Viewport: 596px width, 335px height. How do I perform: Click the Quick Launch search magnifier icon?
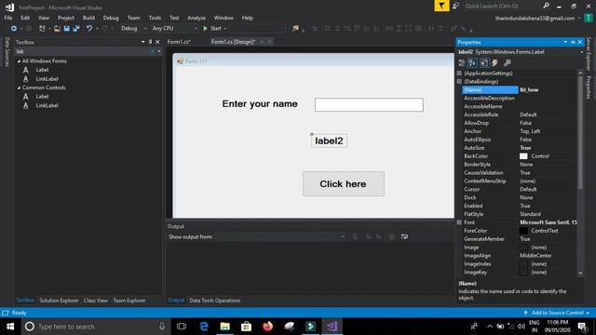tap(546, 6)
